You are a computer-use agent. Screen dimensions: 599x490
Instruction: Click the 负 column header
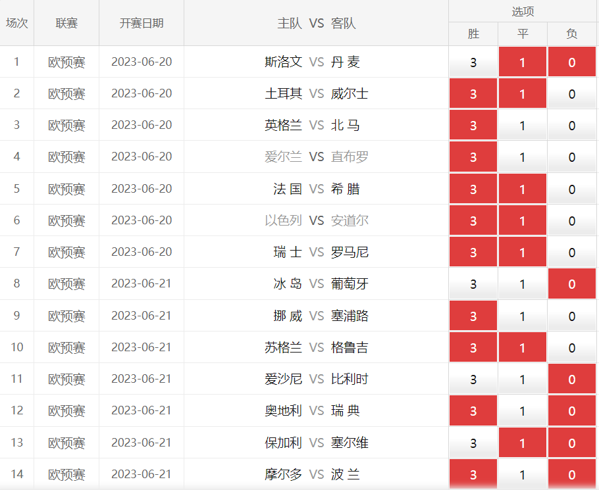click(x=571, y=34)
